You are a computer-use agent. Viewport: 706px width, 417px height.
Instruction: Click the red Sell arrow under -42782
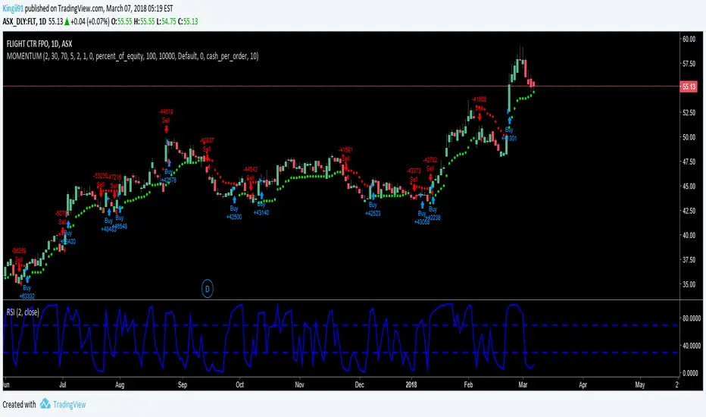[x=430, y=177]
